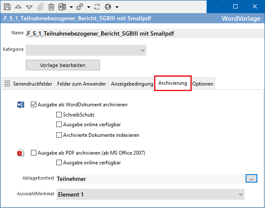Click the gears settings icon
The width and height of the screenshot is (265, 208).
click(x=80, y=7)
